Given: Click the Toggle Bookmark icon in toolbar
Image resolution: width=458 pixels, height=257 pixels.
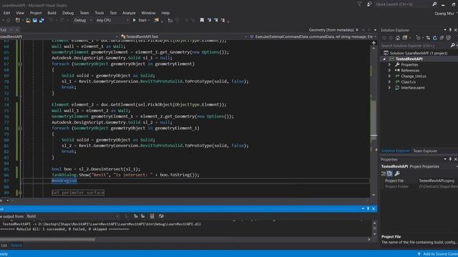Looking at the screenshot, I should tap(202, 20).
